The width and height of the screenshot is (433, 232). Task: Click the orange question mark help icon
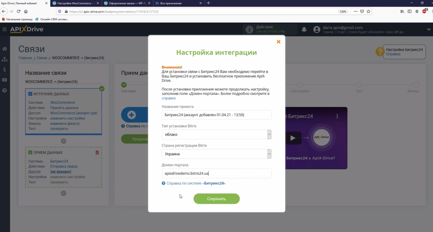pyautogui.click(x=380, y=52)
